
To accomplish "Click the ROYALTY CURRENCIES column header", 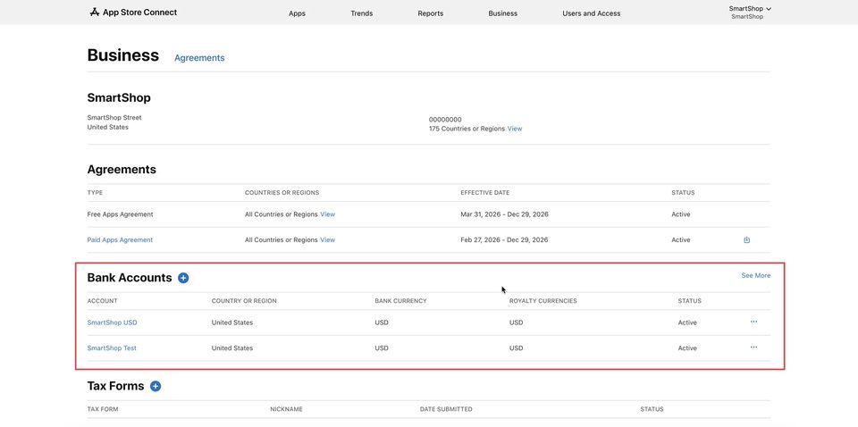I will click(x=543, y=301).
